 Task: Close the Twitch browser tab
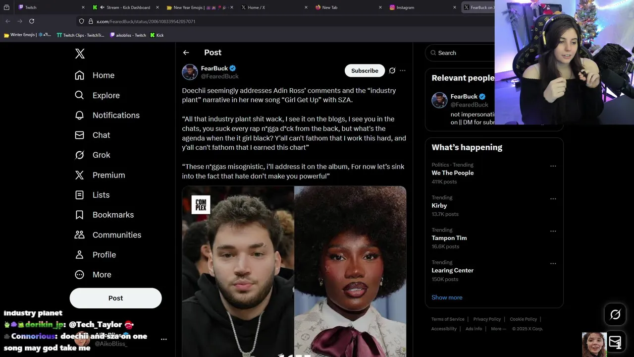[x=83, y=7]
